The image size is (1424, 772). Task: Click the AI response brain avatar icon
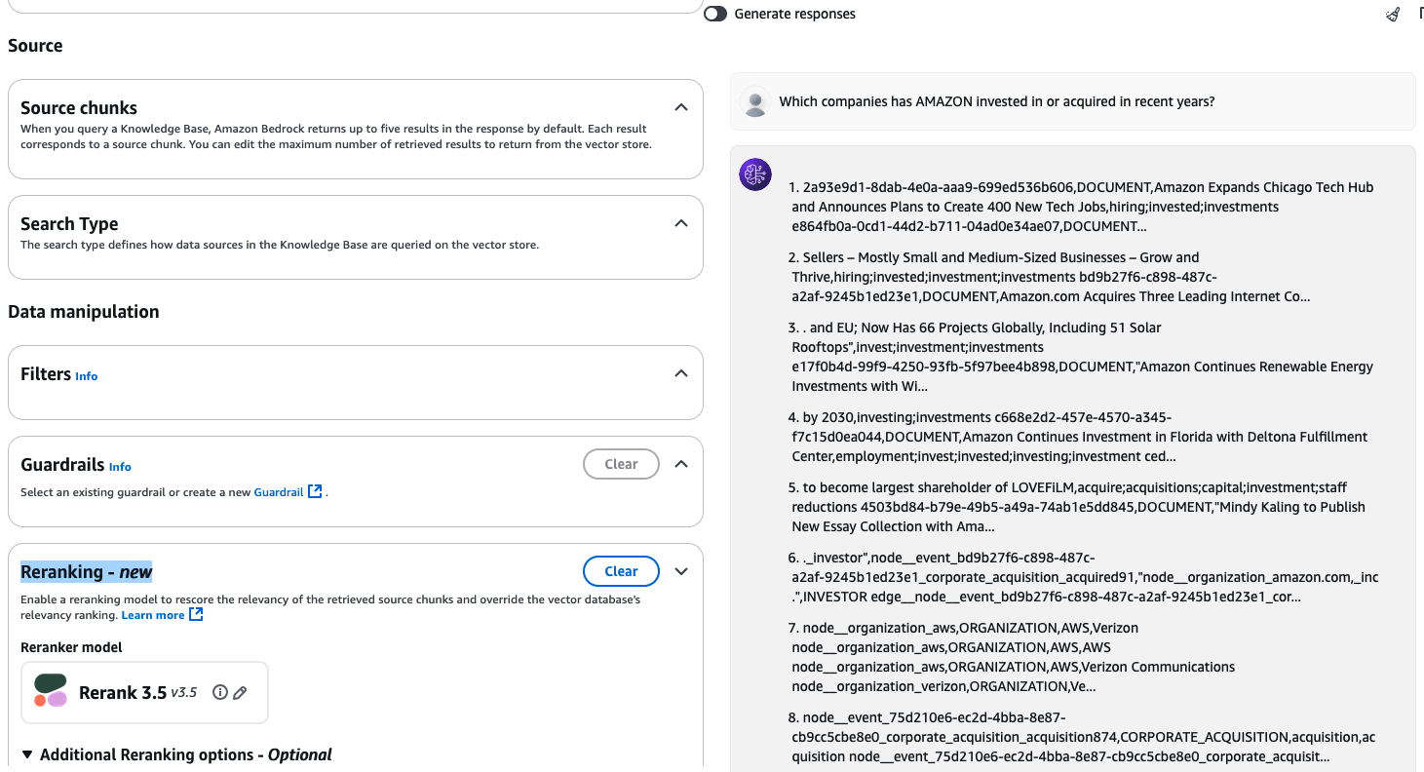click(x=755, y=174)
